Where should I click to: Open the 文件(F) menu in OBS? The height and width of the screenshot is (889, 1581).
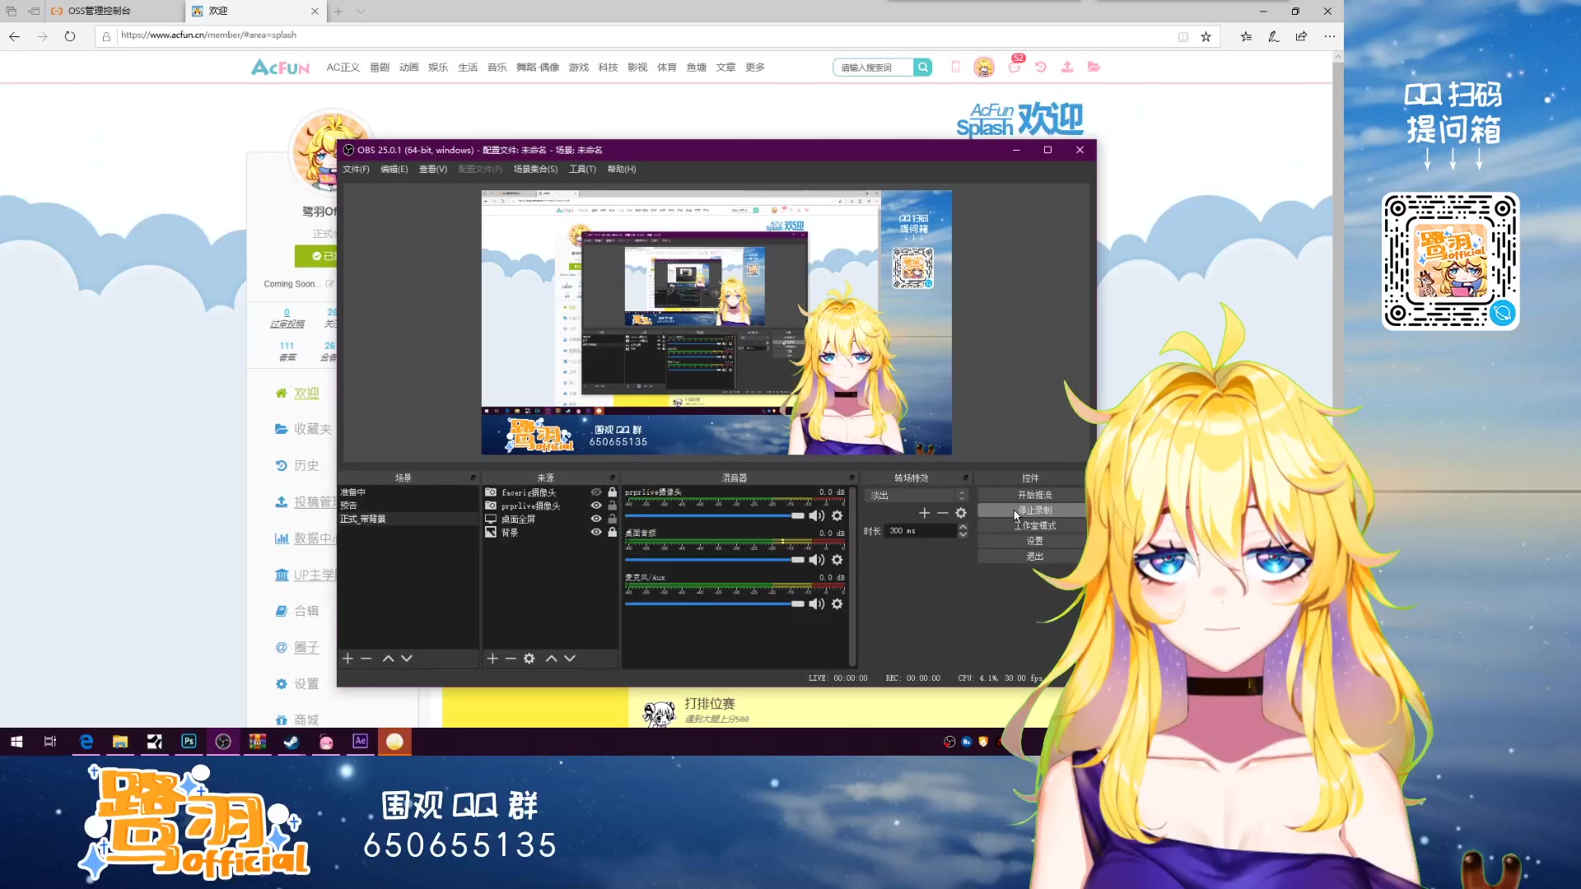[356, 170]
